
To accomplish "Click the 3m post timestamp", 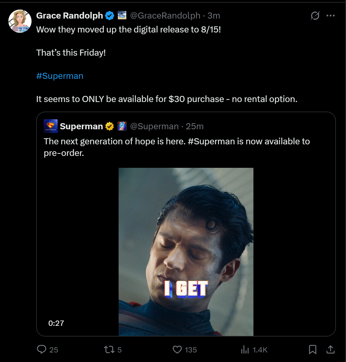I will click(214, 16).
